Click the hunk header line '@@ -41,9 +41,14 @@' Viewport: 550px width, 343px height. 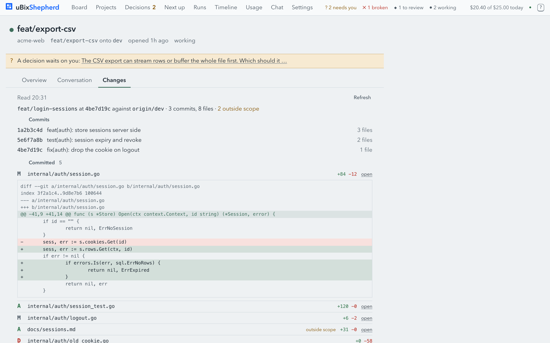195,214
